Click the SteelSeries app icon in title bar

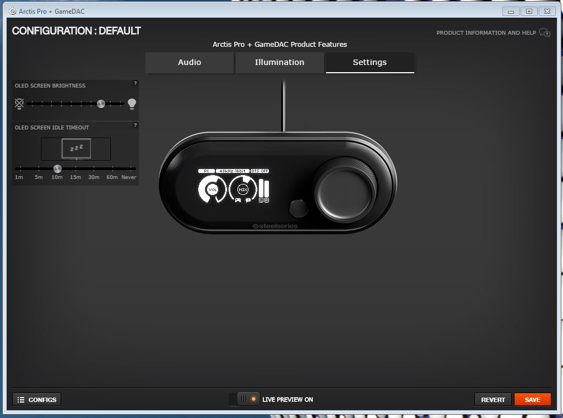12,11
